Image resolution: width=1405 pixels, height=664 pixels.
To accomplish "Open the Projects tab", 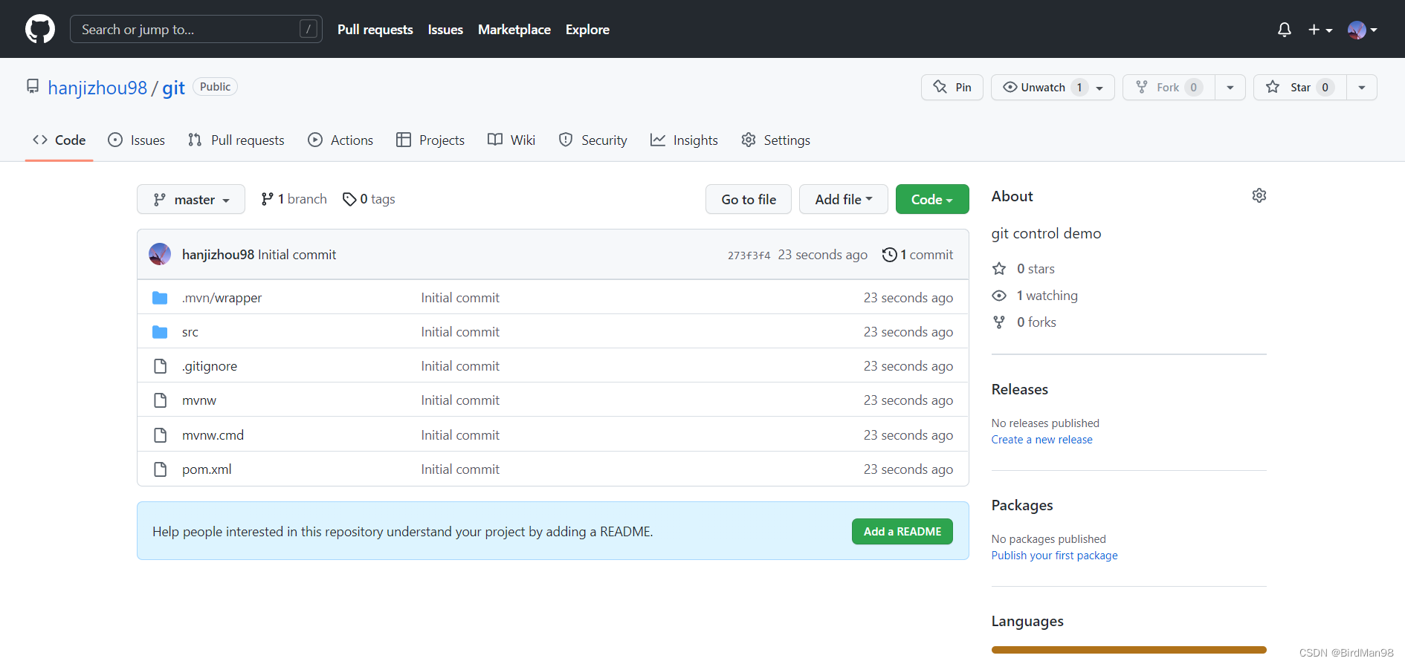I will tap(430, 140).
